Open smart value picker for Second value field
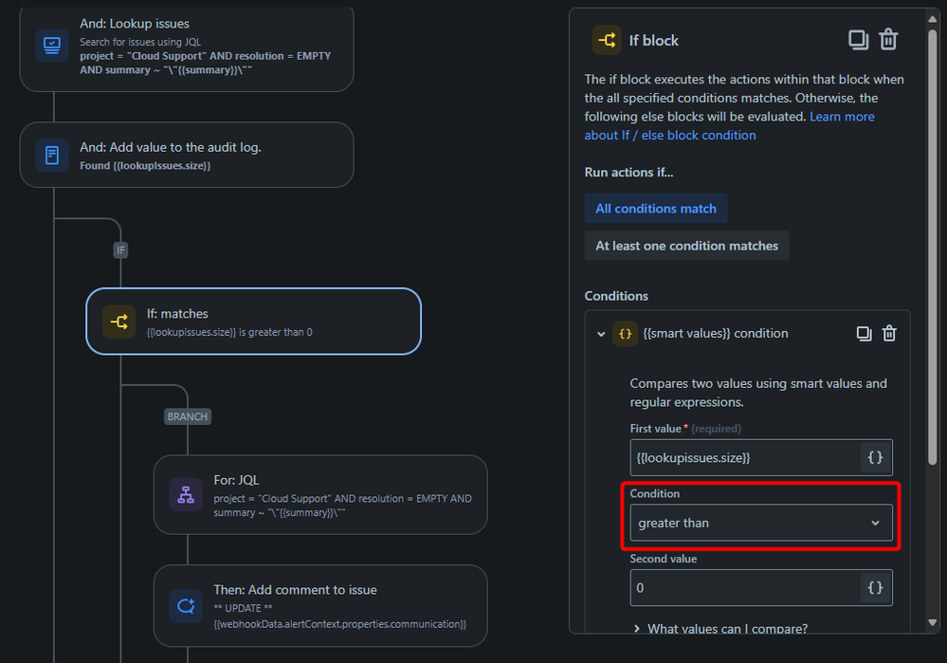 point(875,587)
